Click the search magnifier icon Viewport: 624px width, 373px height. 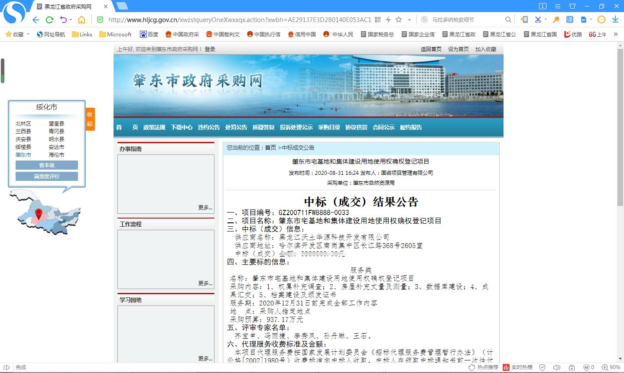pyautogui.click(x=508, y=19)
